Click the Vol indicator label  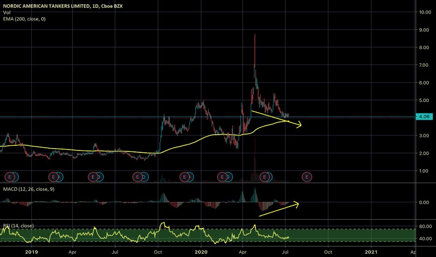coord(7,13)
